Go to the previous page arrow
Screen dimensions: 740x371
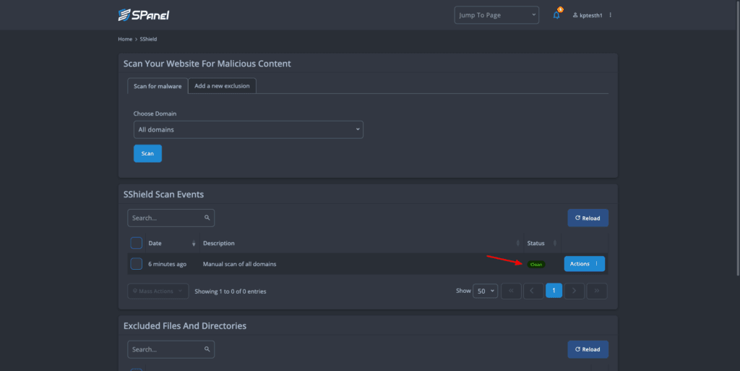(533, 291)
